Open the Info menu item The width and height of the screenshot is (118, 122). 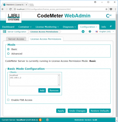(104, 27)
